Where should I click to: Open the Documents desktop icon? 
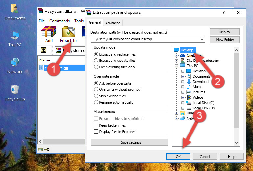[15, 12]
